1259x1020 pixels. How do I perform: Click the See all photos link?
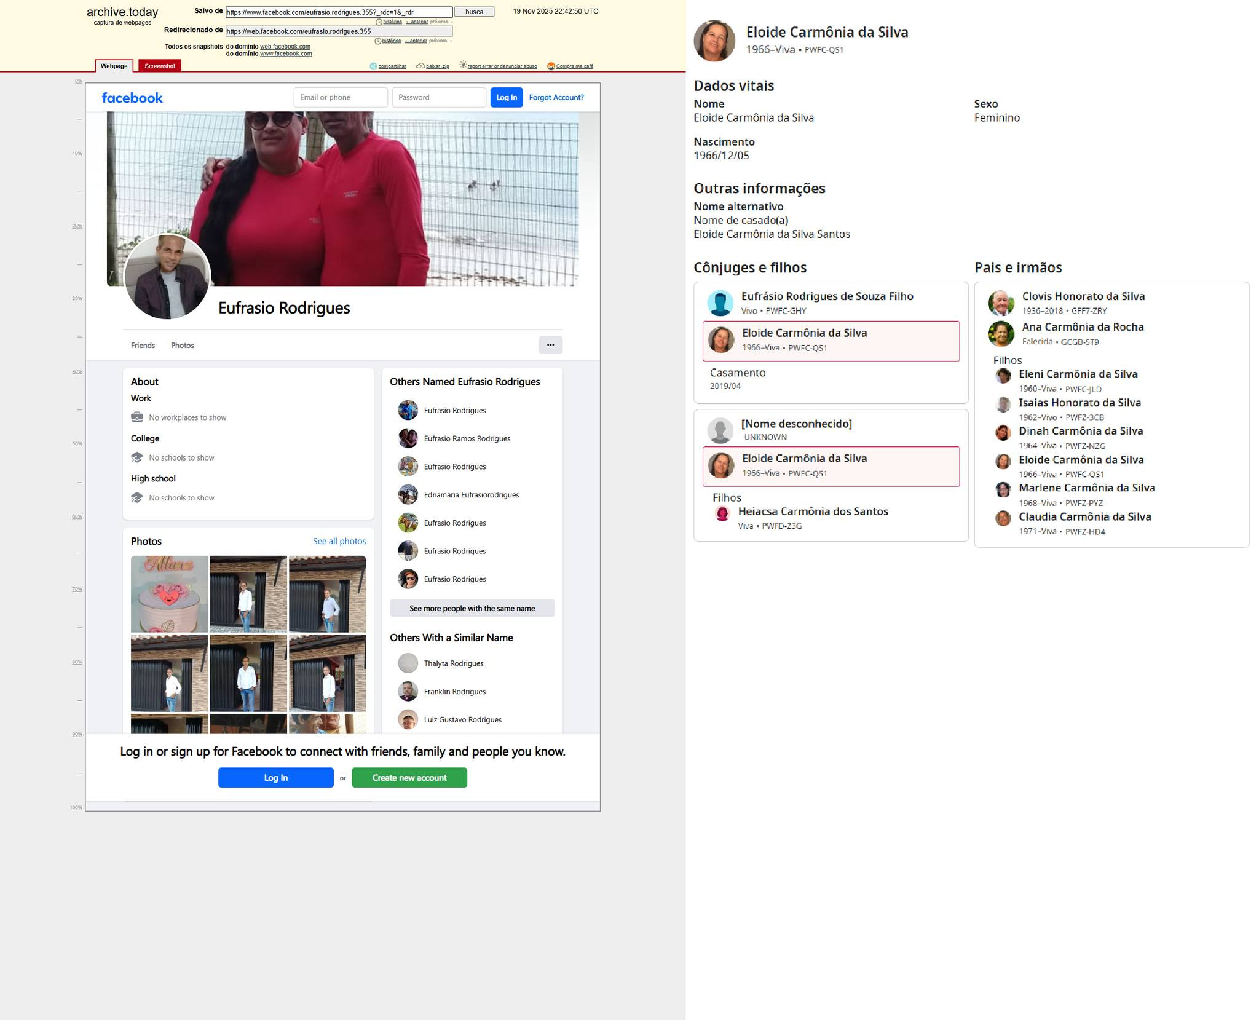pos(339,541)
